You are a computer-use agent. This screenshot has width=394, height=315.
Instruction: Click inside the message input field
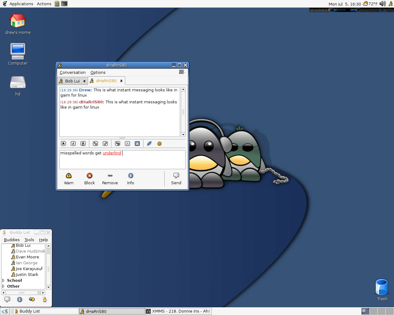coord(123,160)
